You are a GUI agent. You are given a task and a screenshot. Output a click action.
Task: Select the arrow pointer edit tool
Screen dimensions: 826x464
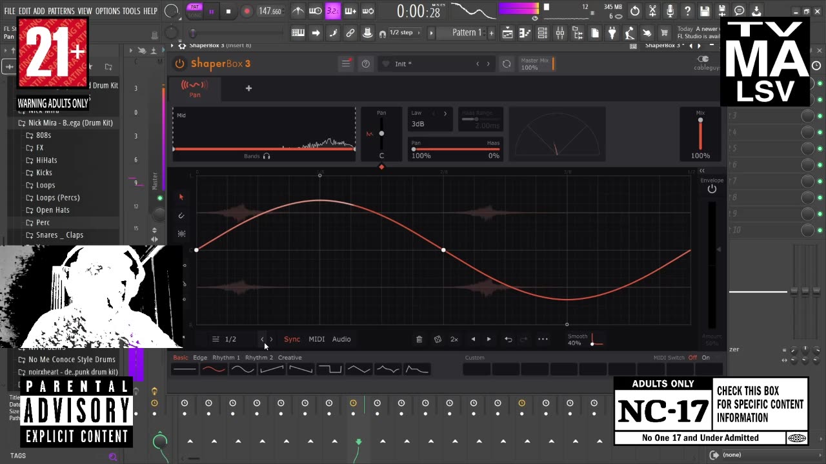[x=181, y=197]
